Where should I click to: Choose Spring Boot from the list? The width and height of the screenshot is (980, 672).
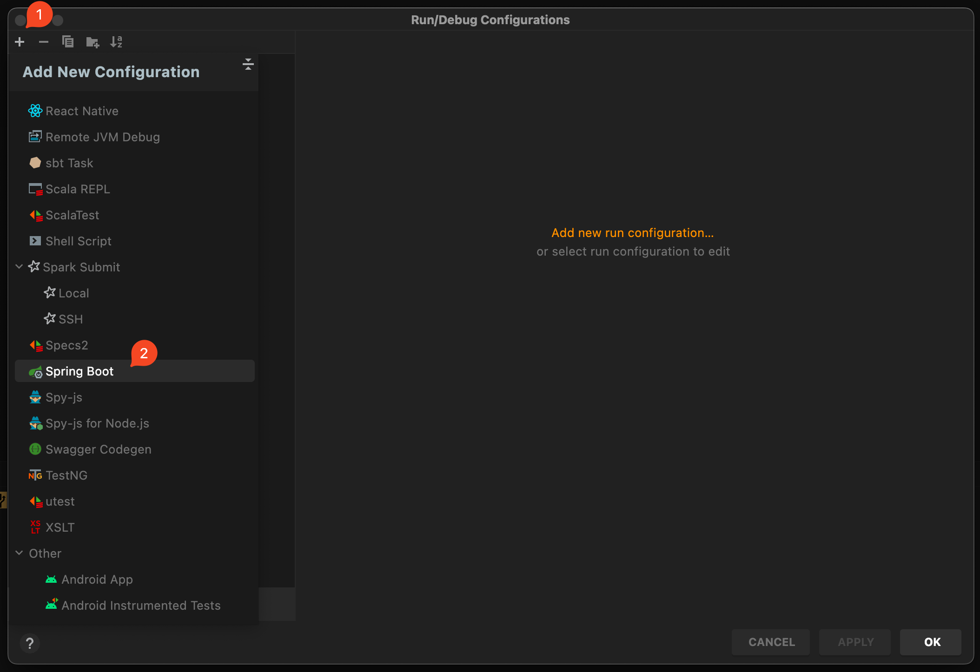coord(79,371)
